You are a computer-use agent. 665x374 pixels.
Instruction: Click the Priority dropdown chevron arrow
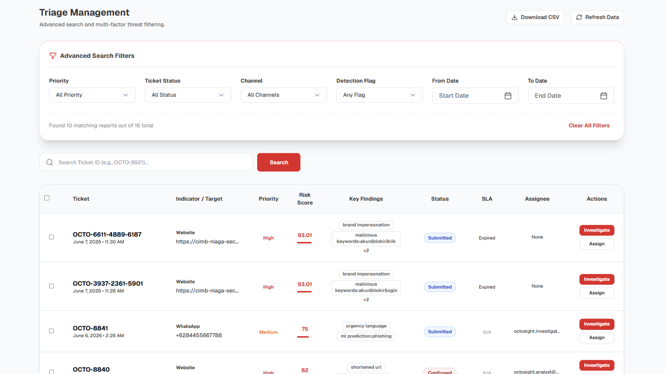(x=125, y=95)
